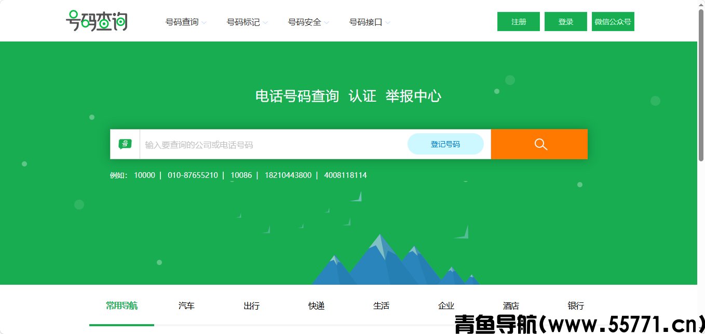
Task: Switch to the 酒店 tab
Action: pos(511,305)
